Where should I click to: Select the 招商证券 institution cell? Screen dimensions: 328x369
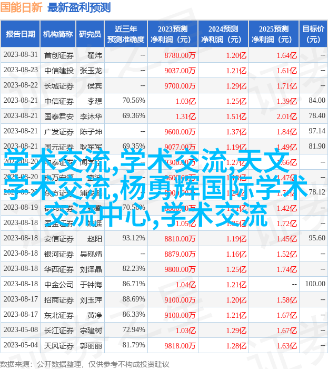pyautogui.click(x=59, y=300)
